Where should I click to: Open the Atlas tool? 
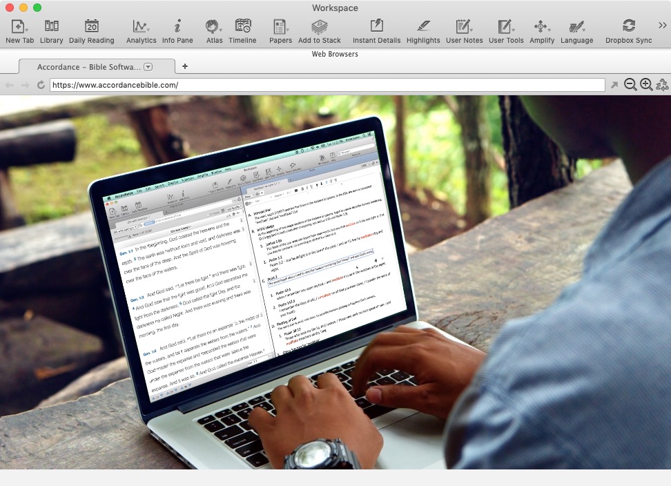tap(213, 27)
